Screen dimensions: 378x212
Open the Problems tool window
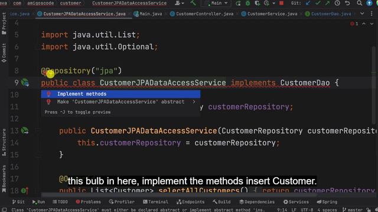click(x=88, y=201)
